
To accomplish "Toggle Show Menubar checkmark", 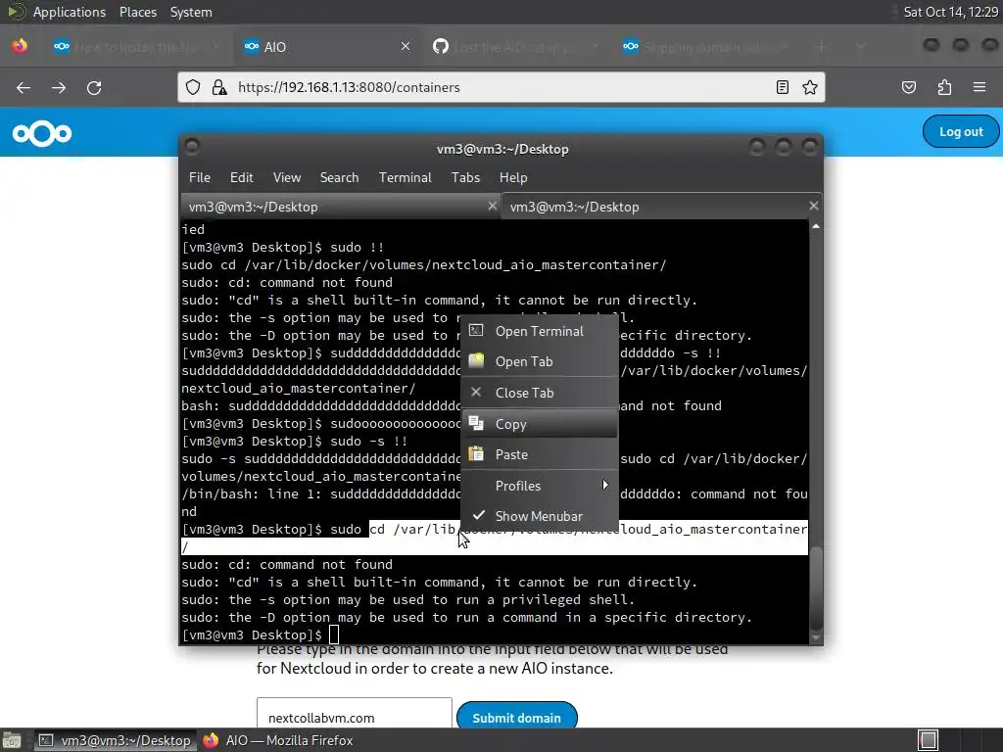I will tap(479, 515).
